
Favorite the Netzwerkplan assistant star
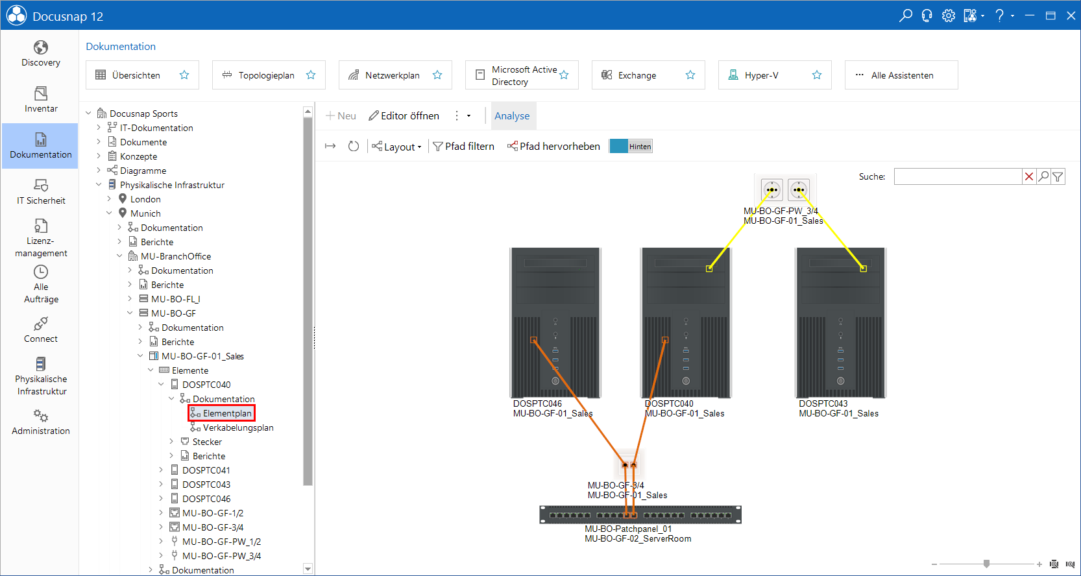pyautogui.click(x=437, y=75)
